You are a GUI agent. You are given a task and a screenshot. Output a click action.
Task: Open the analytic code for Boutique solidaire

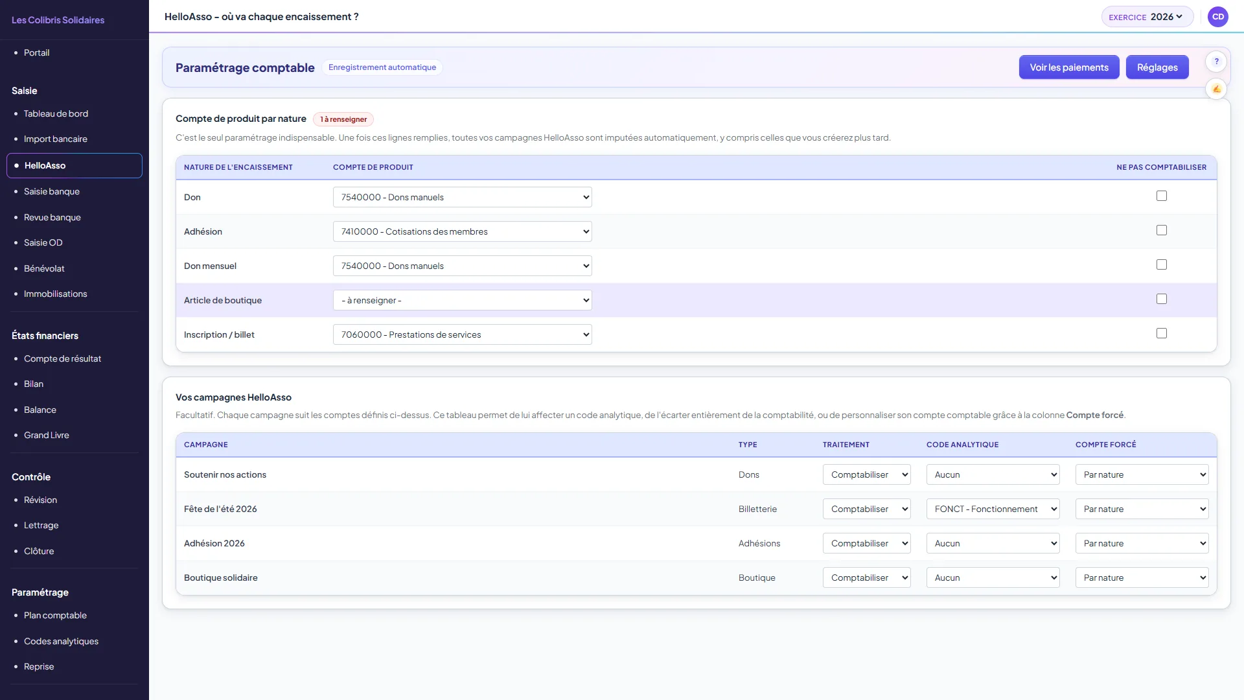(x=993, y=577)
